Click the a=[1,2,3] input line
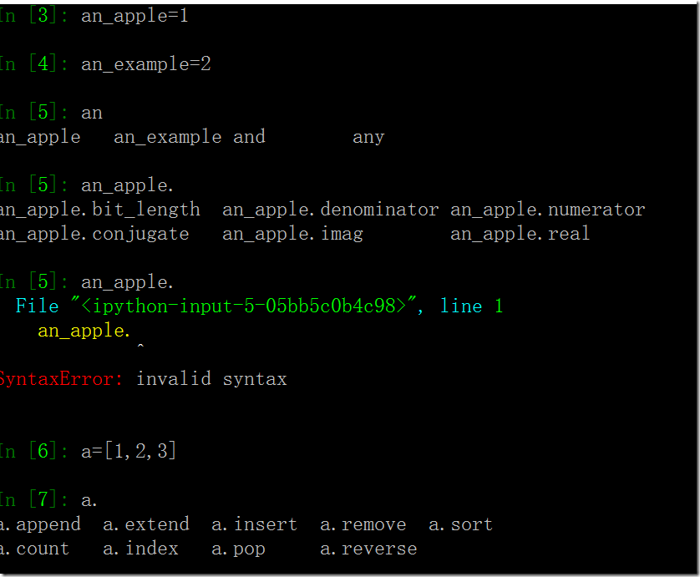Viewport: 700px width, 577px height. [129, 451]
